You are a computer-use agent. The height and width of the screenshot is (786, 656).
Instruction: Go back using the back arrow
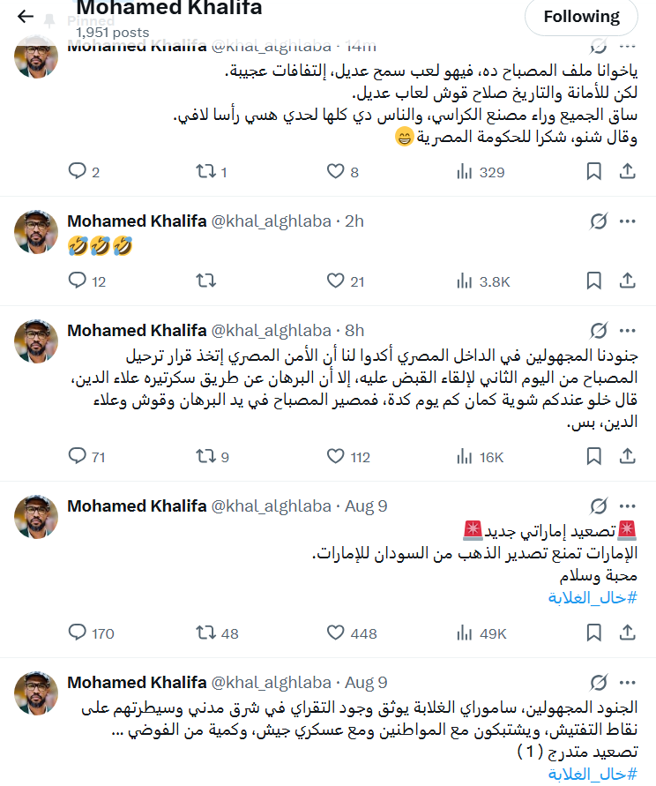click(x=26, y=16)
